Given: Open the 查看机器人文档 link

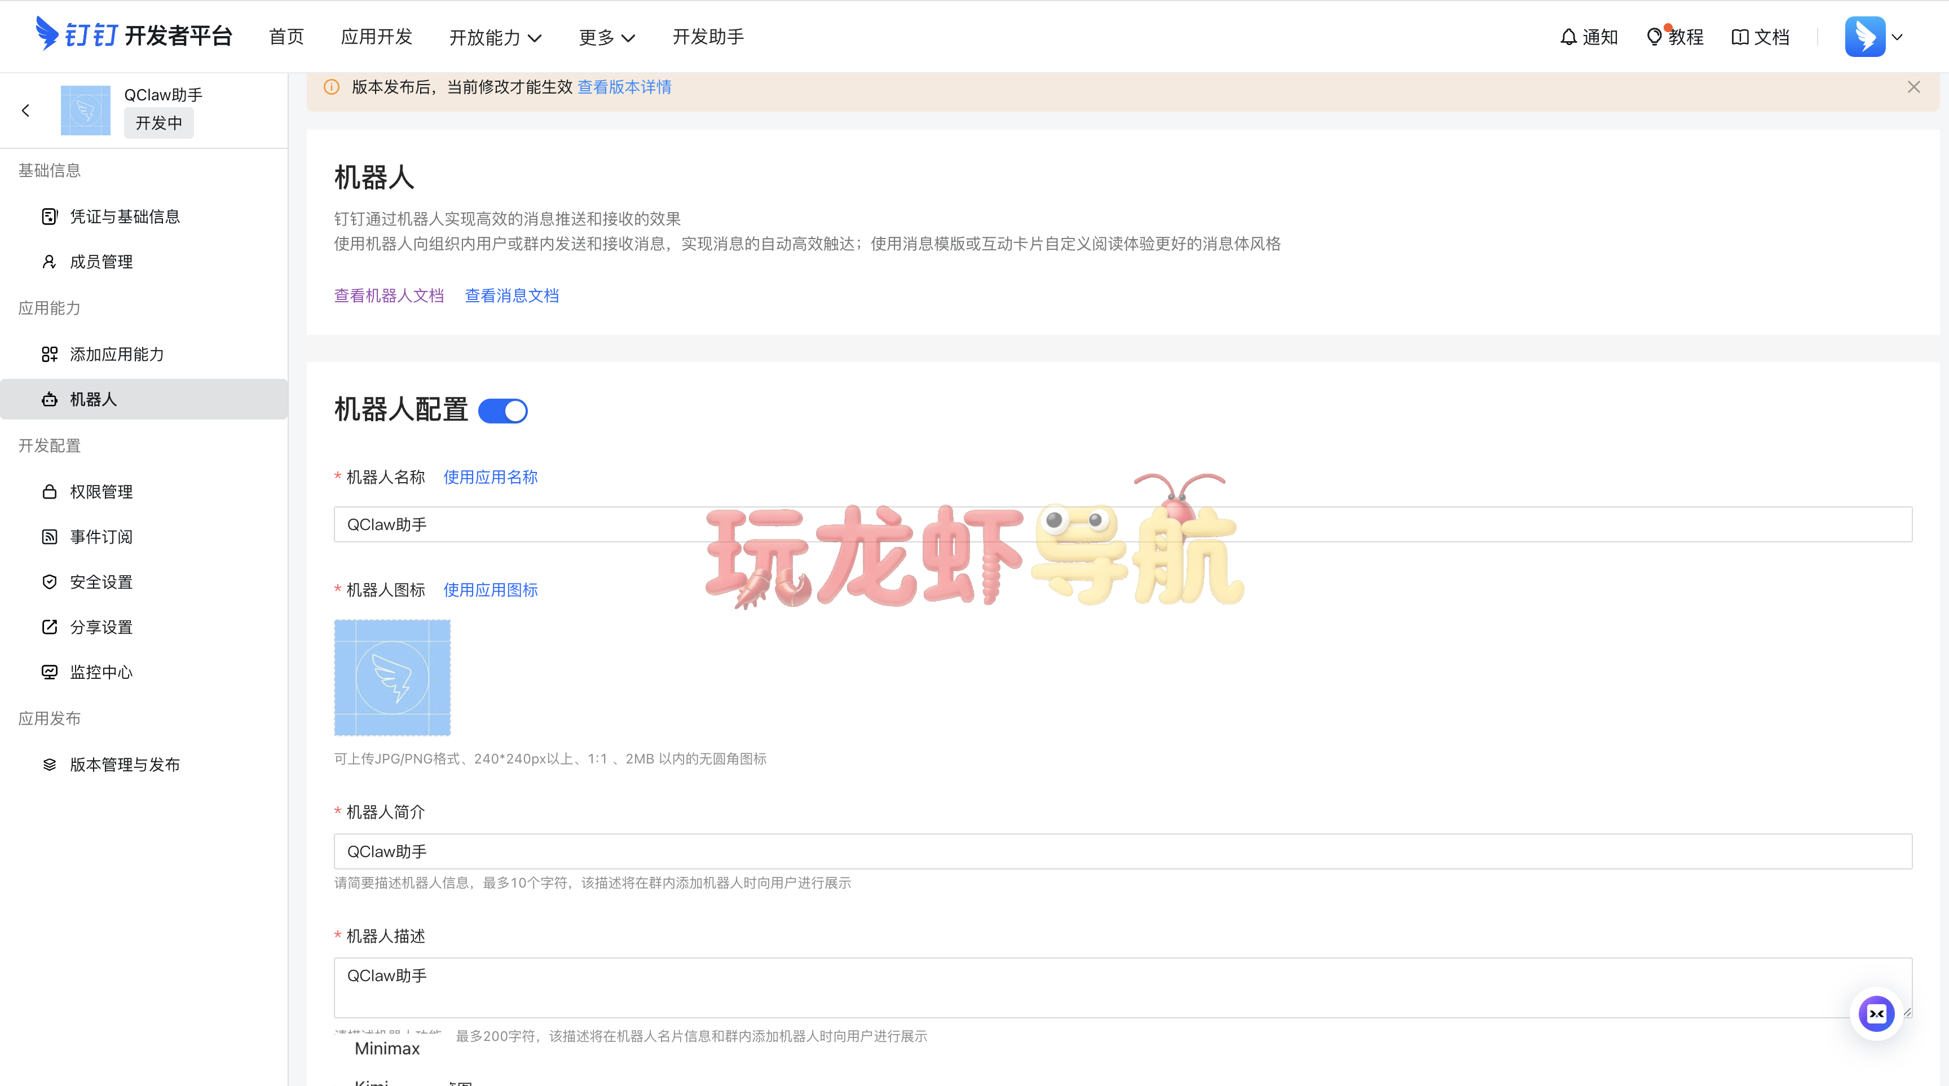Looking at the screenshot, I should point(389,295).
